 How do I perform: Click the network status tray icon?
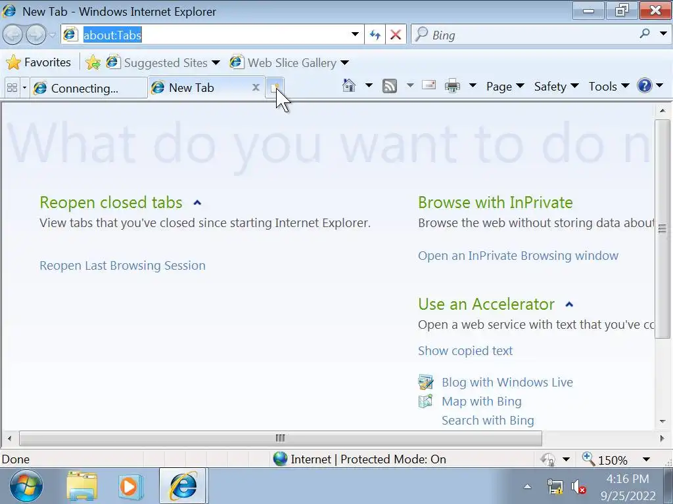(x=555, y=487)
